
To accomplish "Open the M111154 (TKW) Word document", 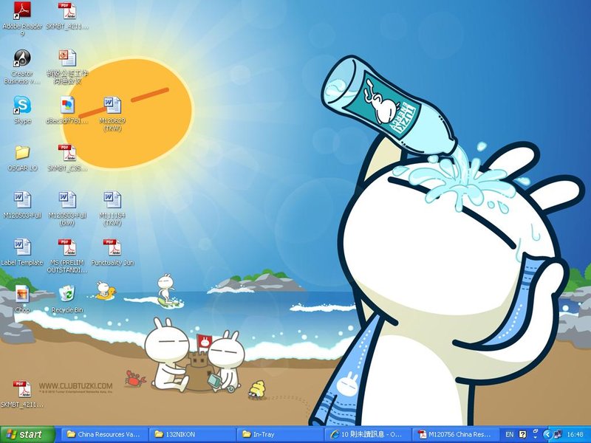I will (x=112, y=208).
